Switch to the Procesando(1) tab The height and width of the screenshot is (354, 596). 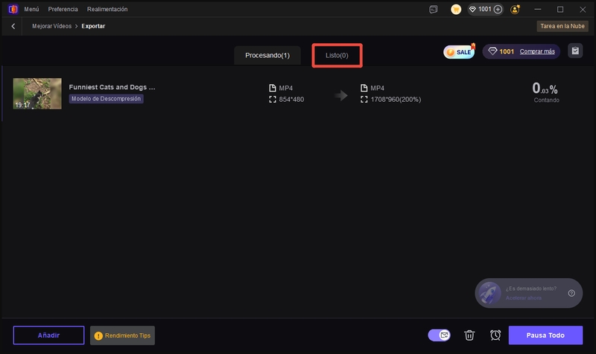click(267, 55)
